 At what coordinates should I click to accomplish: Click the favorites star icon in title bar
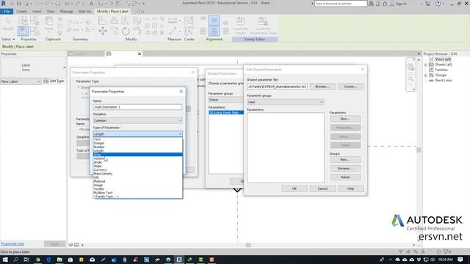(x=385, y=4)
